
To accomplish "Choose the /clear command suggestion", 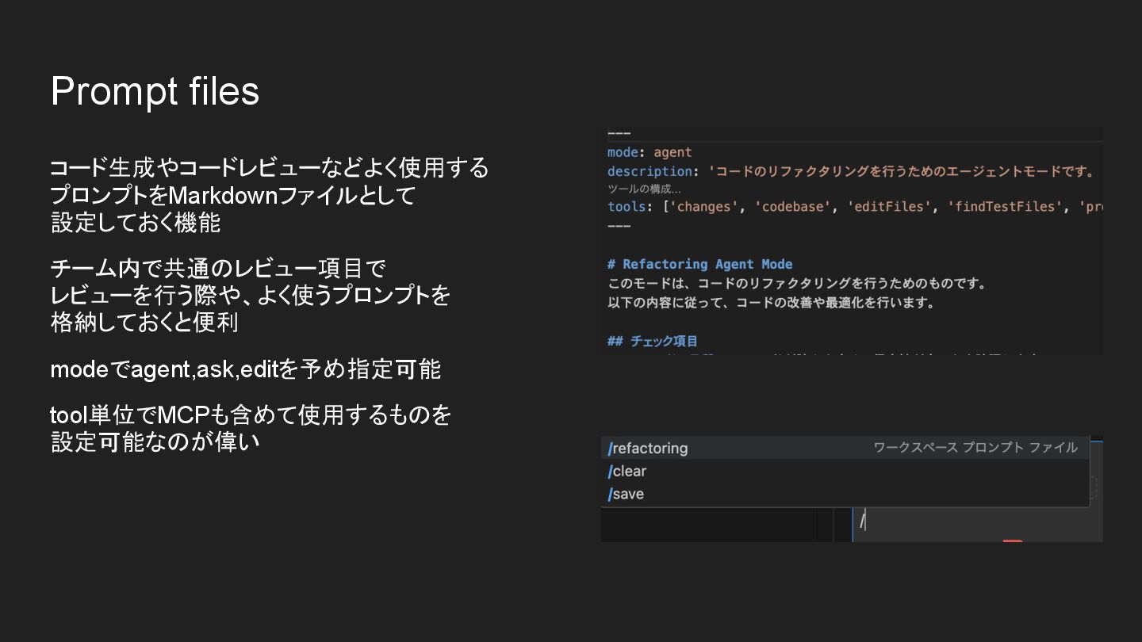I will (845, 471).
